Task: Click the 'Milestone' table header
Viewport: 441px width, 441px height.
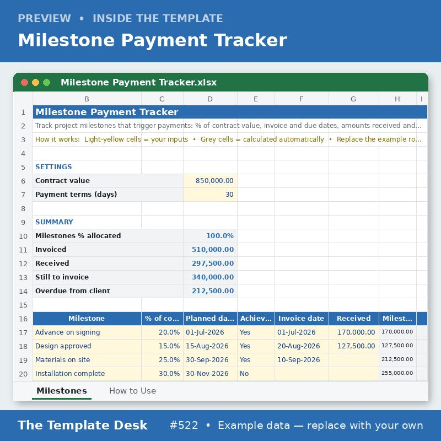Action: 87,319
